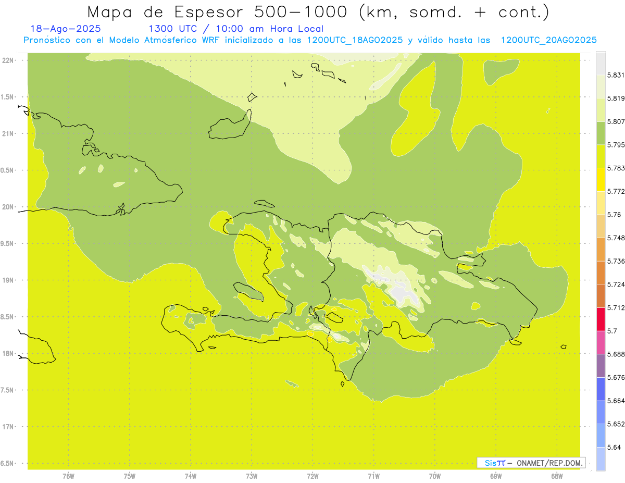Click the latitude axis label 17N
Screen dimensions: 625x483
tap(8, 427)
